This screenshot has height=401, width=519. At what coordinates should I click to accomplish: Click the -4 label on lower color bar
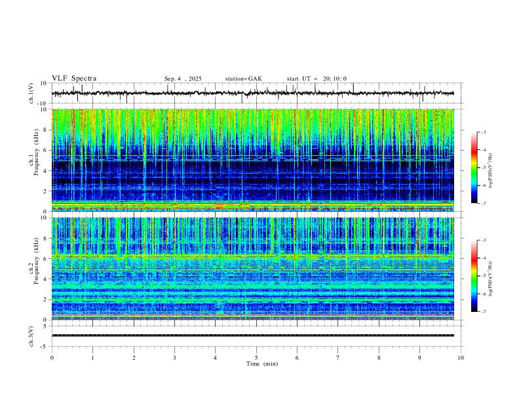tap(483, 258)
